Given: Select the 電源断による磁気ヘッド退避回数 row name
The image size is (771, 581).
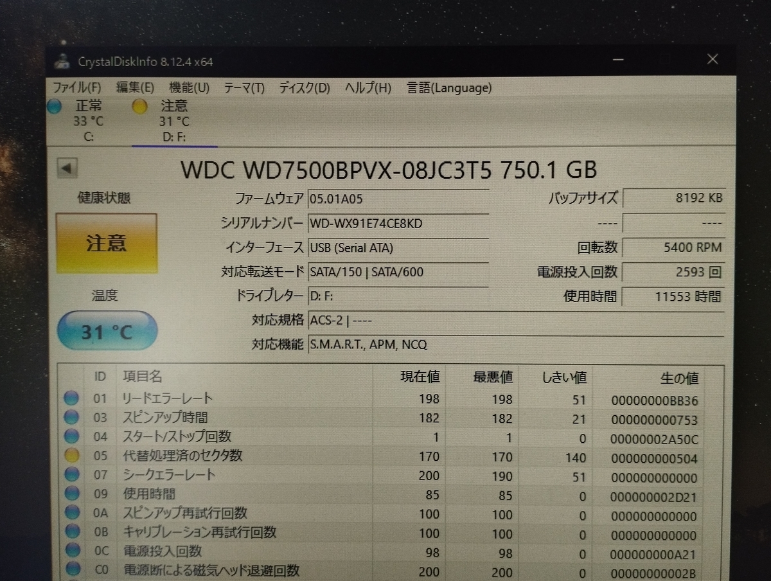Looking at the screenshot, I should click(x=212, y=570).
